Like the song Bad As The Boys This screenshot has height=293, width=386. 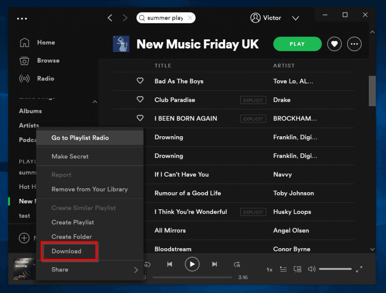[140, 81]
